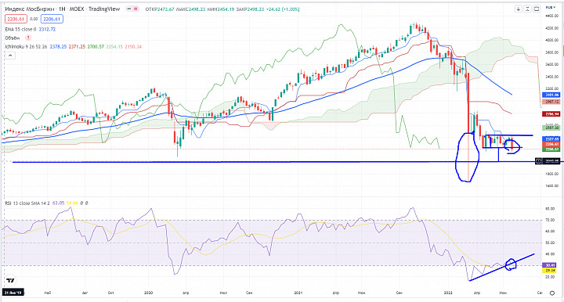
Task: Click the 50.00 tick on RSI scale
Action: tap(550, 243)
